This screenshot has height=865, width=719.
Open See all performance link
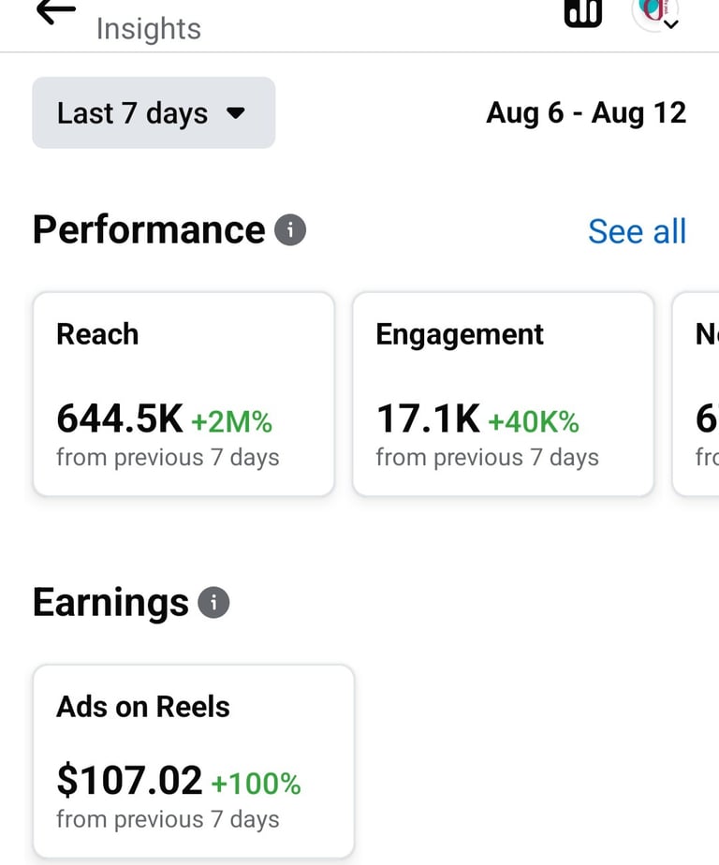point(637,230)
